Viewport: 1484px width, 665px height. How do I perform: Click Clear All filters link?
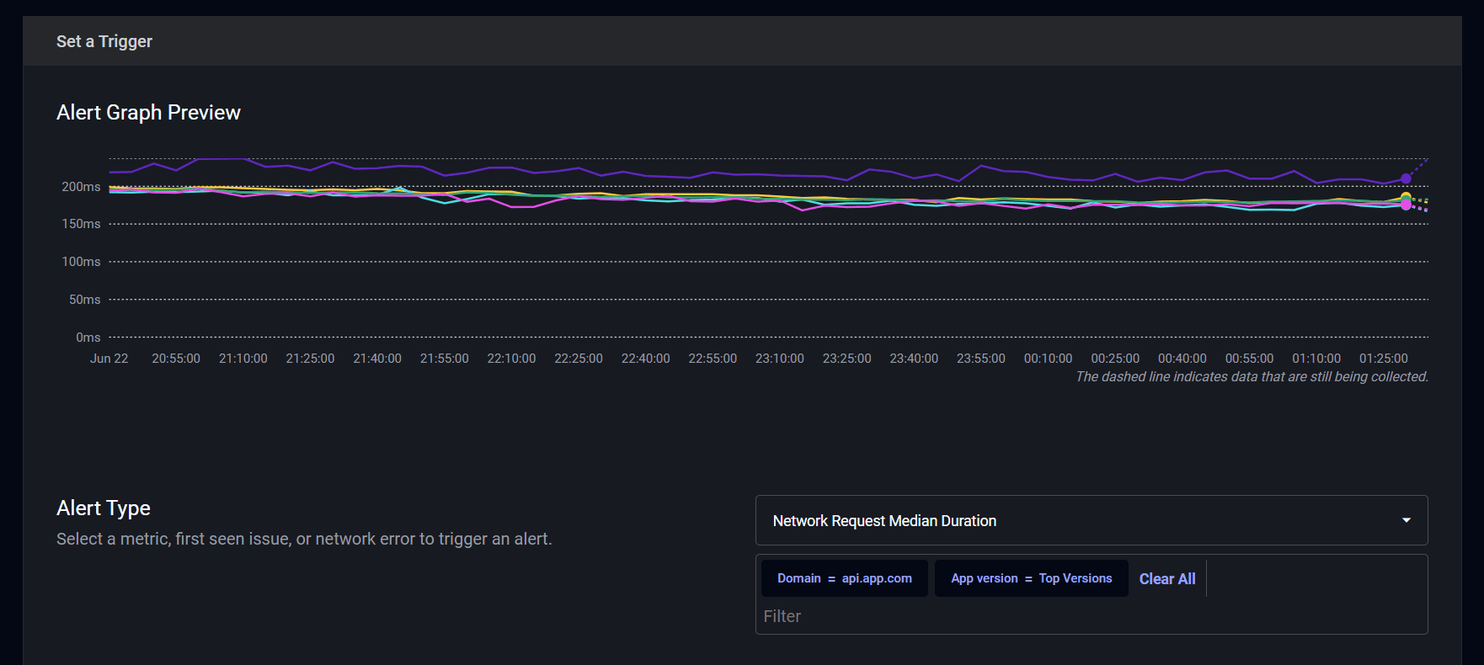click(x=1166, y=578)
